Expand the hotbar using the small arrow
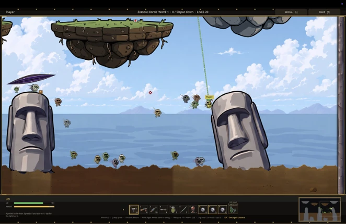346x224 pixels. pyautogui.click(x=123, y=209)
